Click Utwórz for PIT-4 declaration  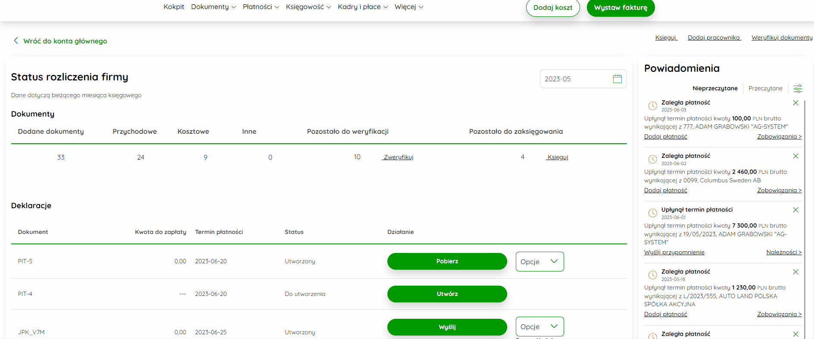(447, 294)
